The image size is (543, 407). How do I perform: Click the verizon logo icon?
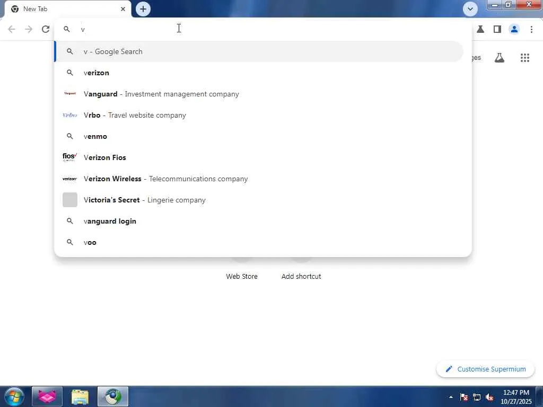click(x=70, y=179)
